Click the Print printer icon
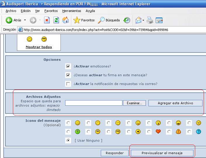This screenshot has height=158, width=206. click(x=150, y=20)
